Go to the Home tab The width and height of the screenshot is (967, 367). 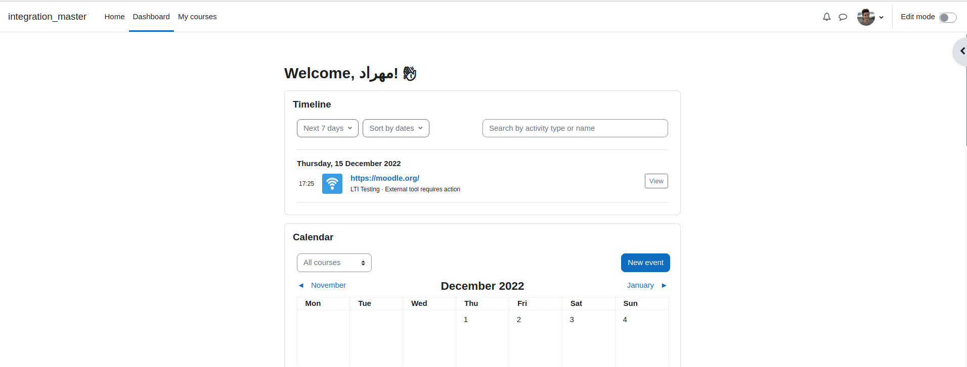[x=114, y=17]
